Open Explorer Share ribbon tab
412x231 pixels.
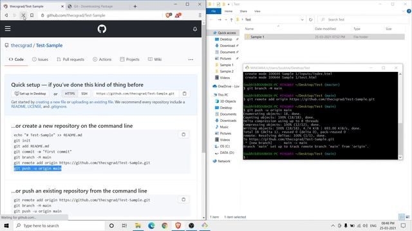point(243,11)
